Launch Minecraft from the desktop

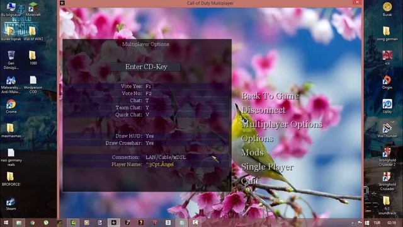(33, 9)
